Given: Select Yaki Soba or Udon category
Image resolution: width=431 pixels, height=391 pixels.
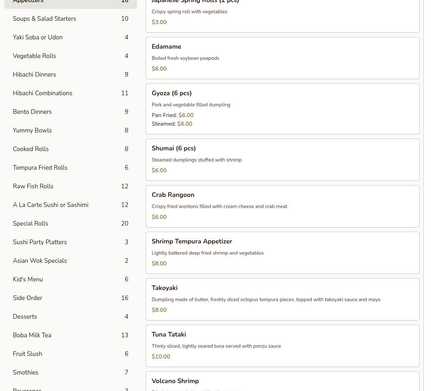Looking at the screenshot, I should (x=71, y=37).
